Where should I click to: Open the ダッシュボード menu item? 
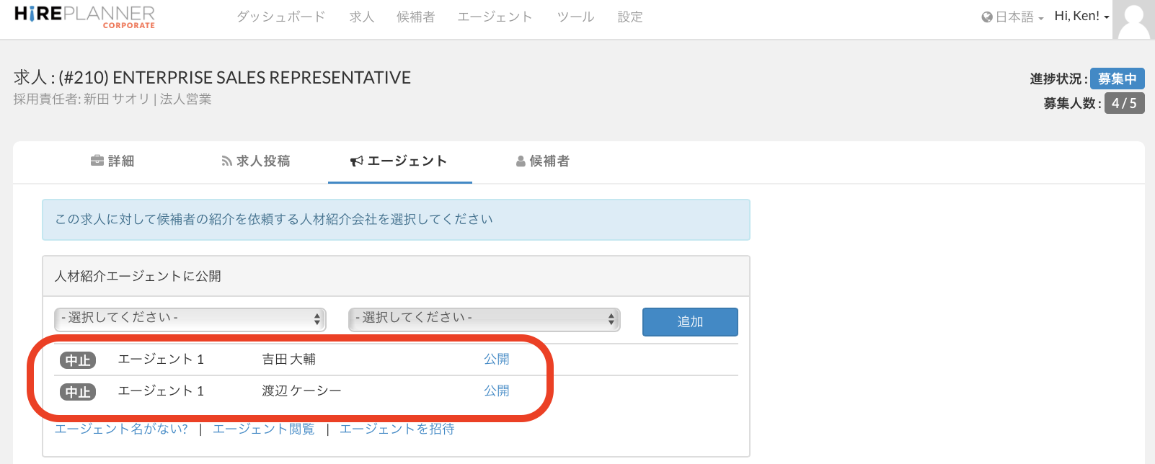point(281,17)
